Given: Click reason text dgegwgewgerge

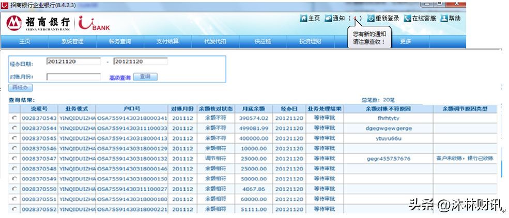Looking at the screenshot, I should pyautogui.click(x=389, y=128).
